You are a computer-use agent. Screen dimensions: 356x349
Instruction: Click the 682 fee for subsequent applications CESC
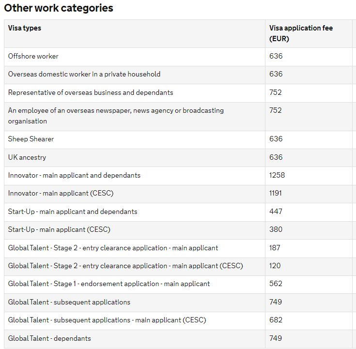pyautogui.click(x=276, y=320)
